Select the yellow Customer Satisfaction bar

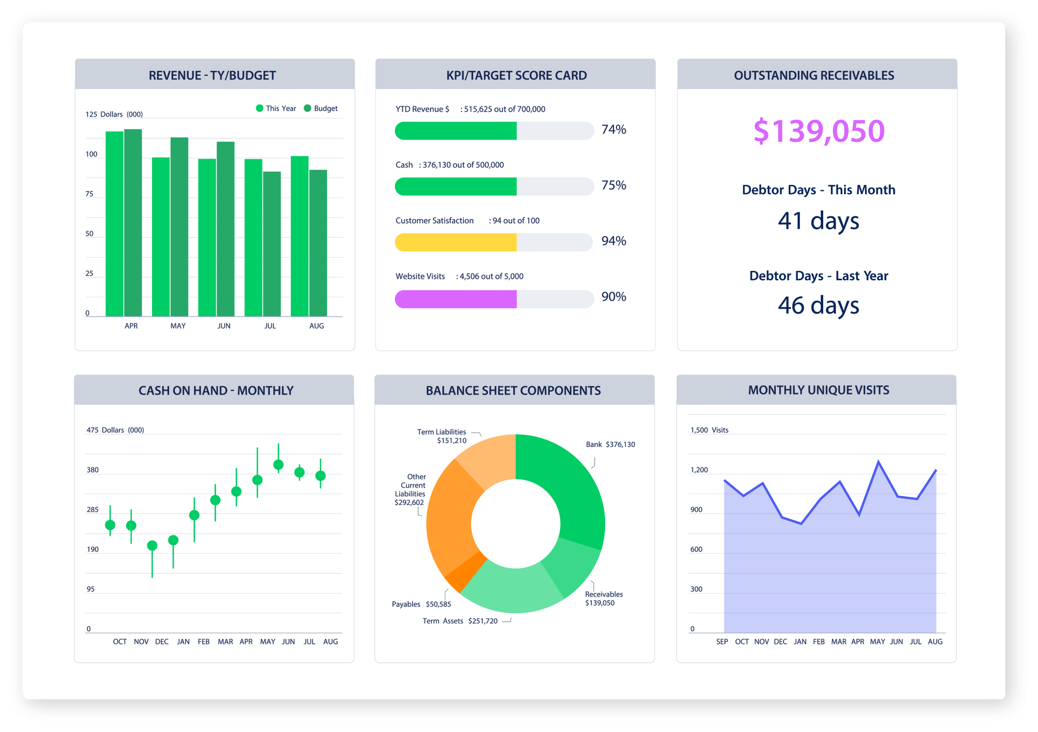(456, 242)
